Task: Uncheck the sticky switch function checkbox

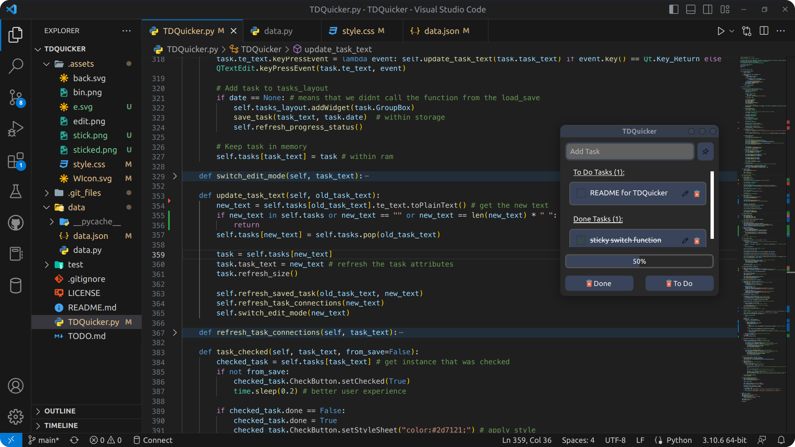Action: (x=581, y=240)
